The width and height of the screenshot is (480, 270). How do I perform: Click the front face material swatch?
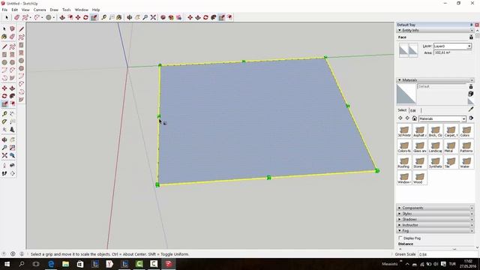[x=403, y=50]
